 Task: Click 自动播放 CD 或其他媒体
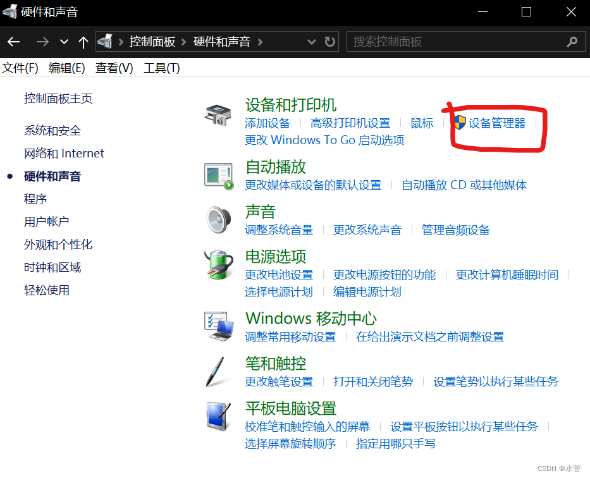[x=464, y=185]
